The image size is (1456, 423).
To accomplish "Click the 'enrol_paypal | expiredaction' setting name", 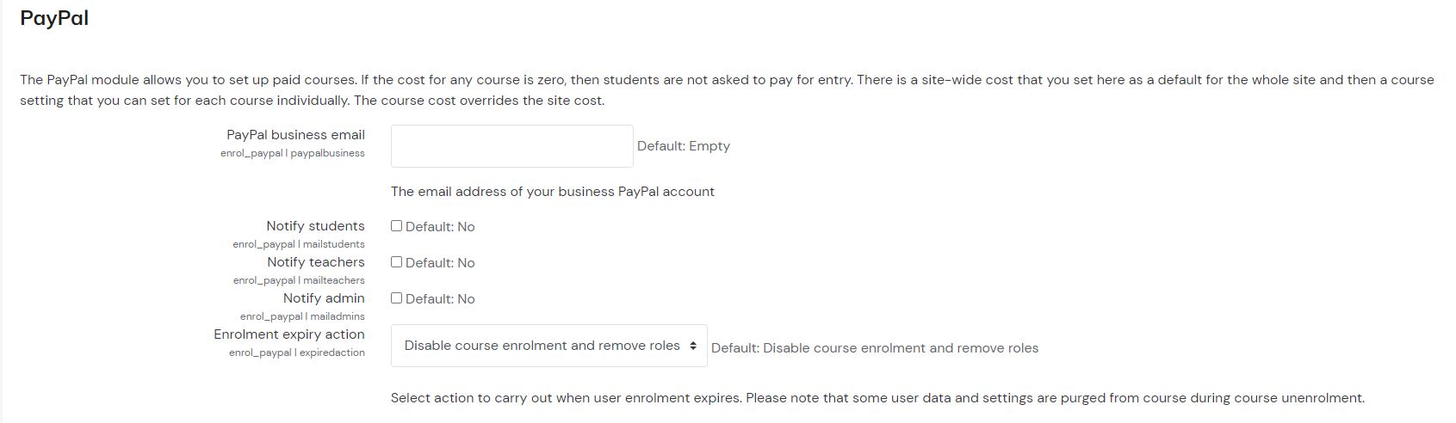I will [x=297, y=352].
